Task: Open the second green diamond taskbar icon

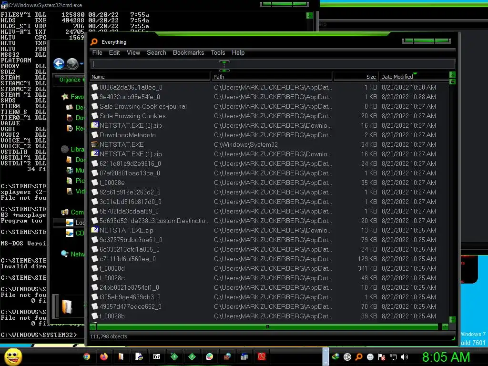Action: (192, 356)
